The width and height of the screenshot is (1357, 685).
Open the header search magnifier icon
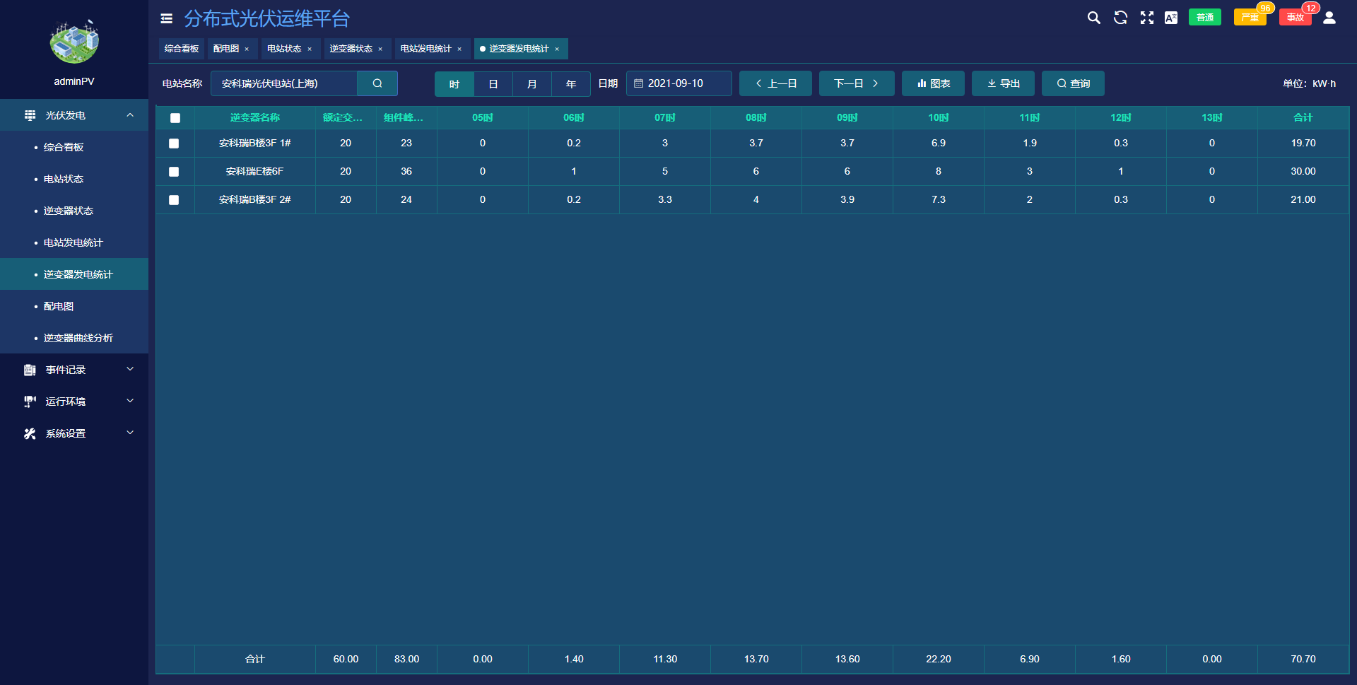(x=1093, y=18)
